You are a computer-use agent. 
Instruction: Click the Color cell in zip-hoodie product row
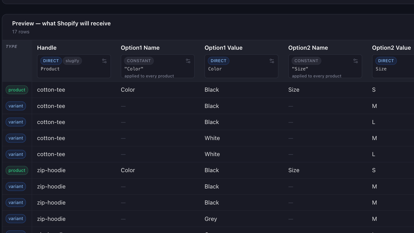[x=128, y=170]
